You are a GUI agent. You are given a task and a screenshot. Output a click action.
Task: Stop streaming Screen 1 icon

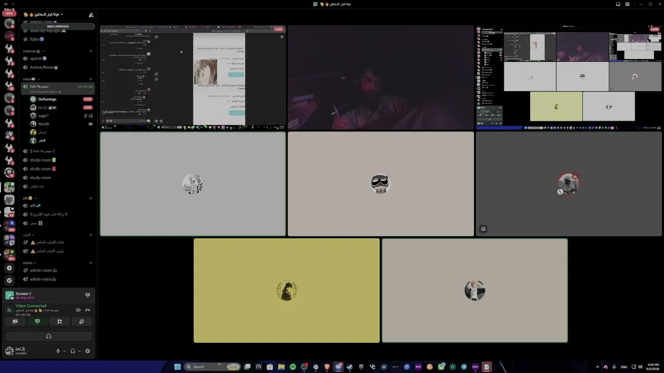88,295
